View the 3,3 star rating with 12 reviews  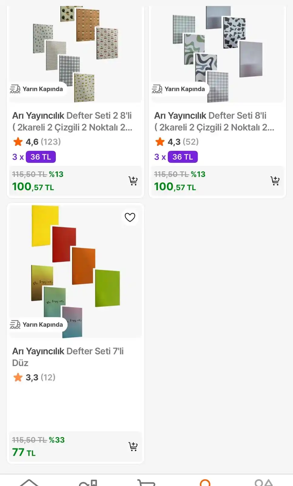(34, 378)
